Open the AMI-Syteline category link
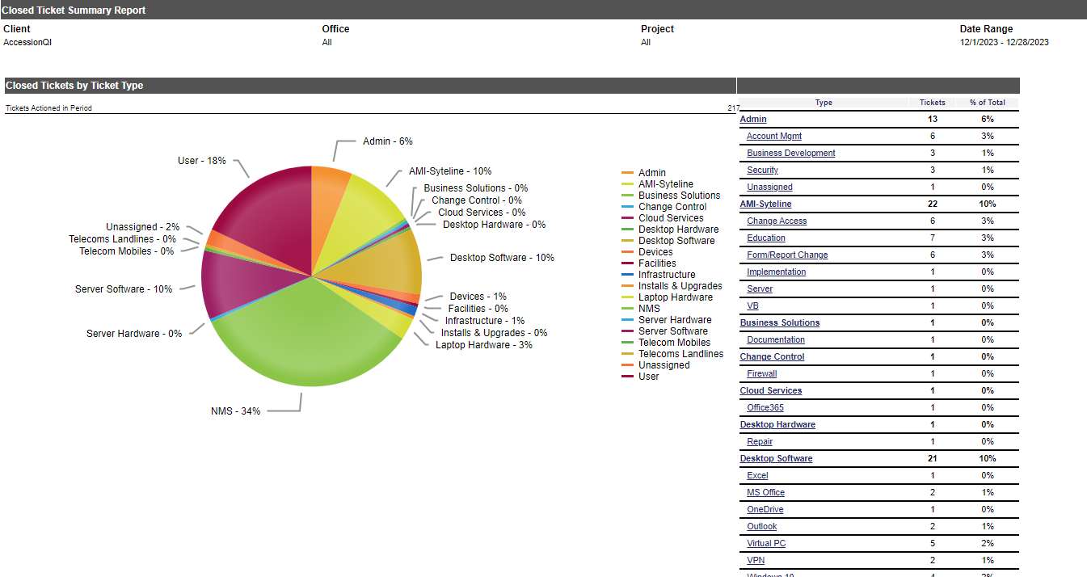This screenshot has height=577, width=1087. point(766,204)
